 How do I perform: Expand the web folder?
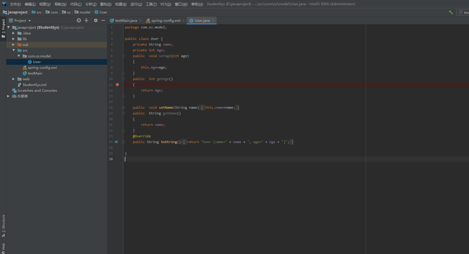pos(13,79)
